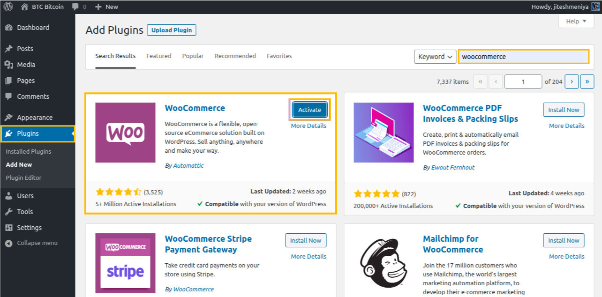Click the Pages icon in sidebar

point(8,81)
